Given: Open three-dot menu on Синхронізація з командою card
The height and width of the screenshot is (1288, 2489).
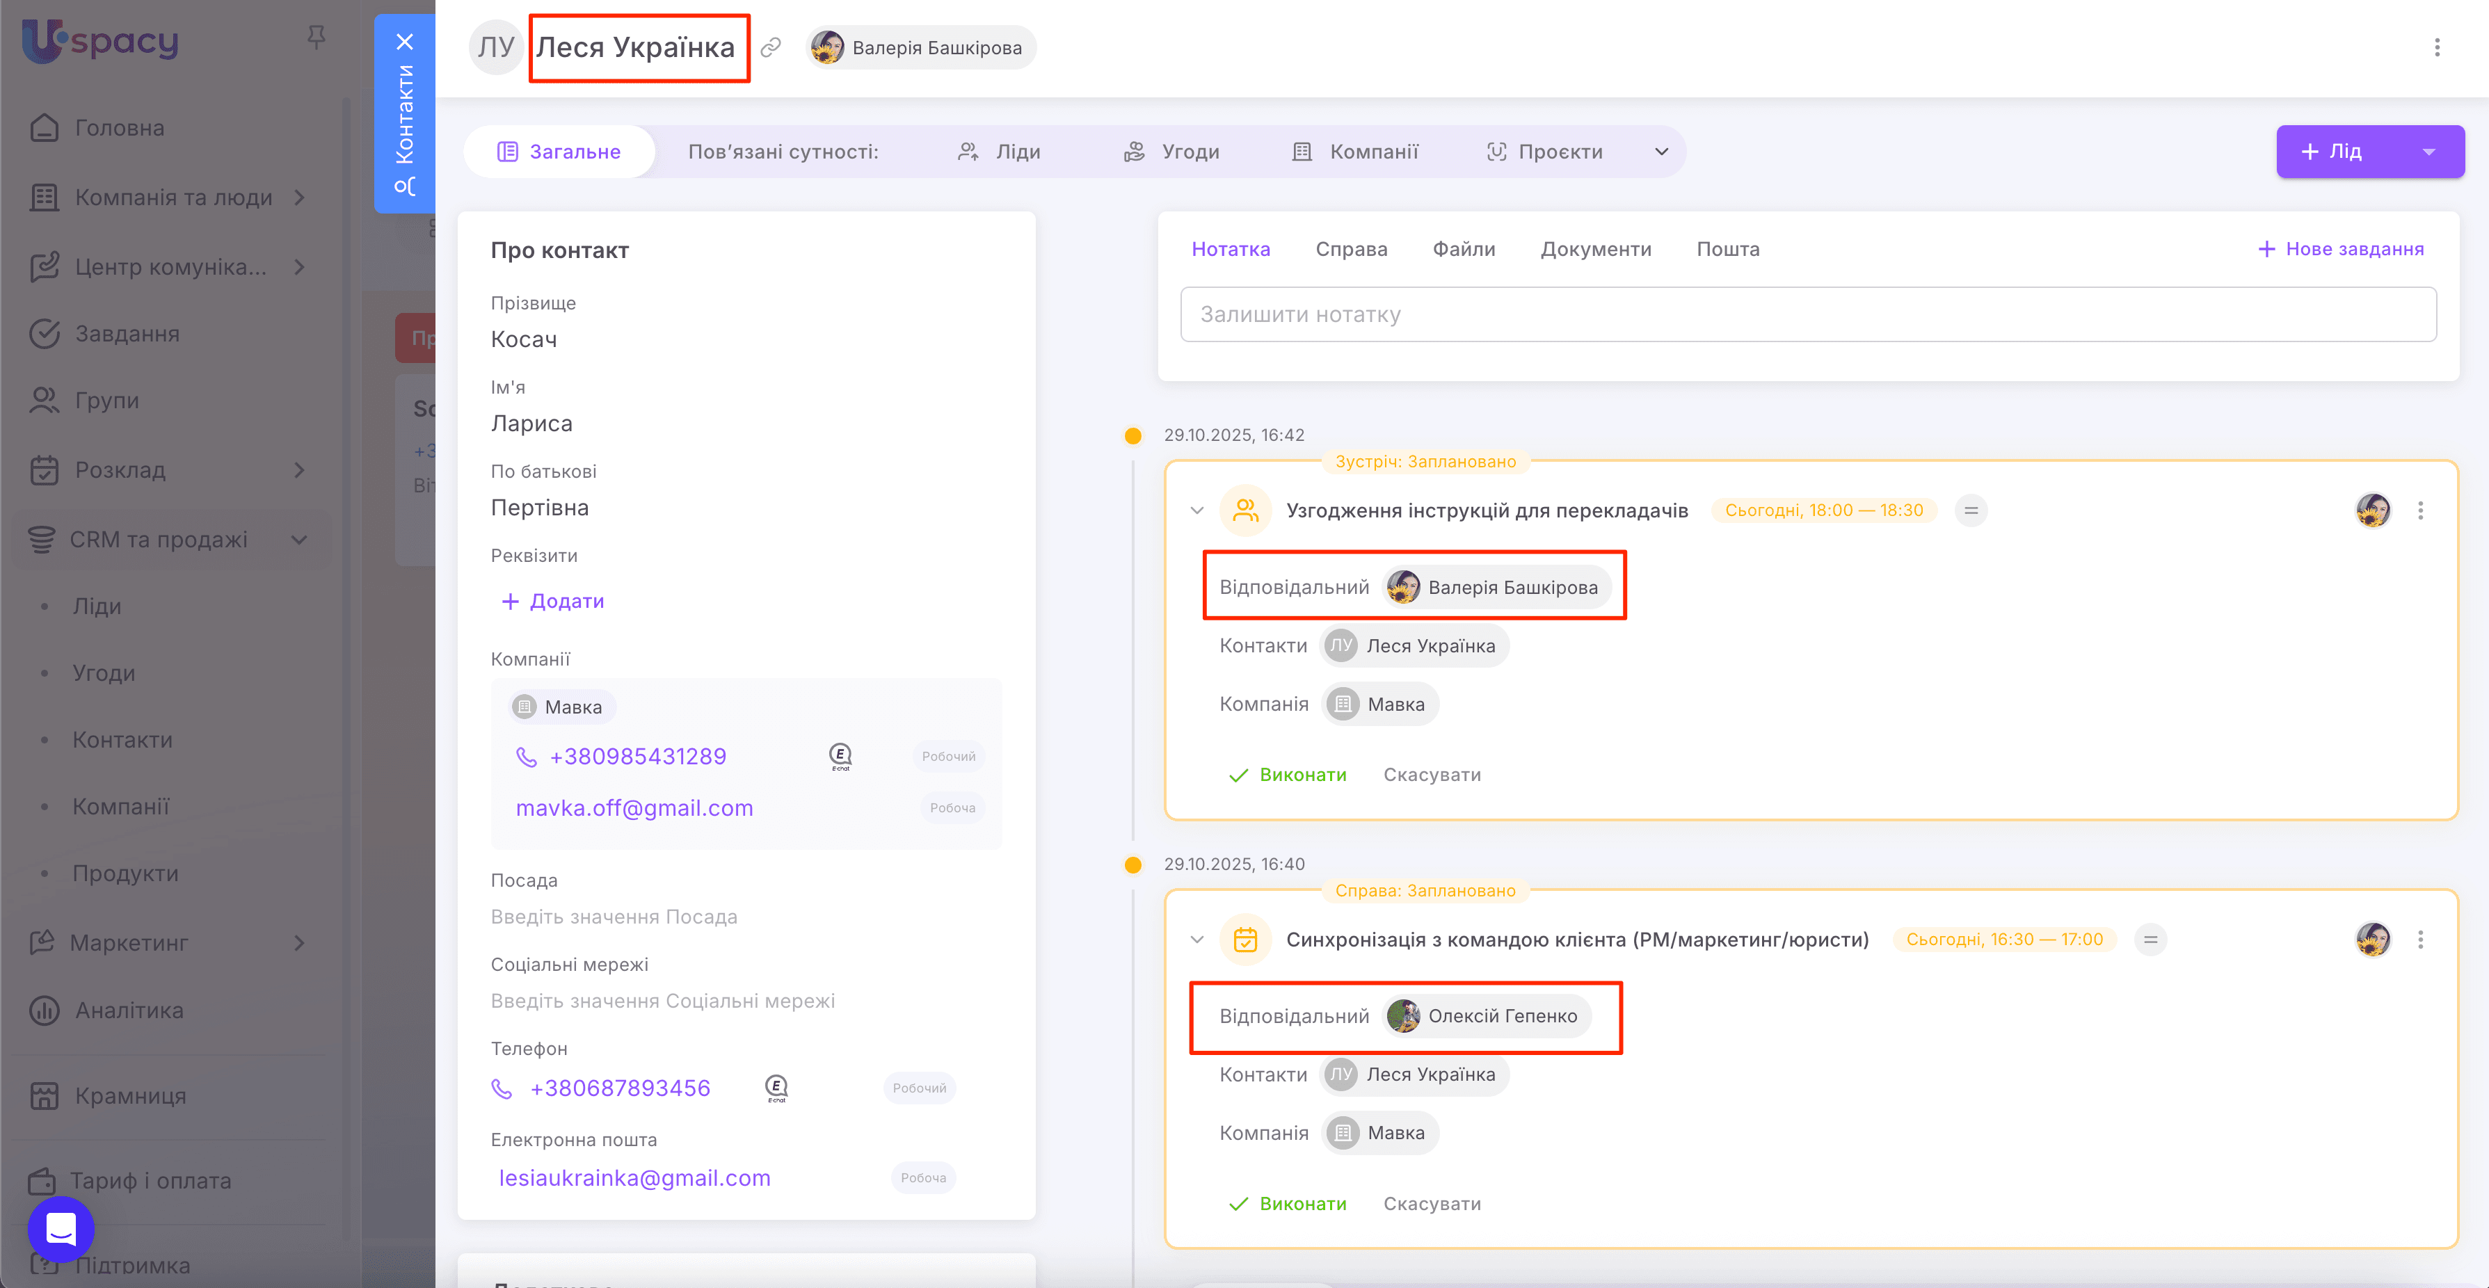Looking at the screenshot, I should pyautogui.click(x=2420, y=939).
